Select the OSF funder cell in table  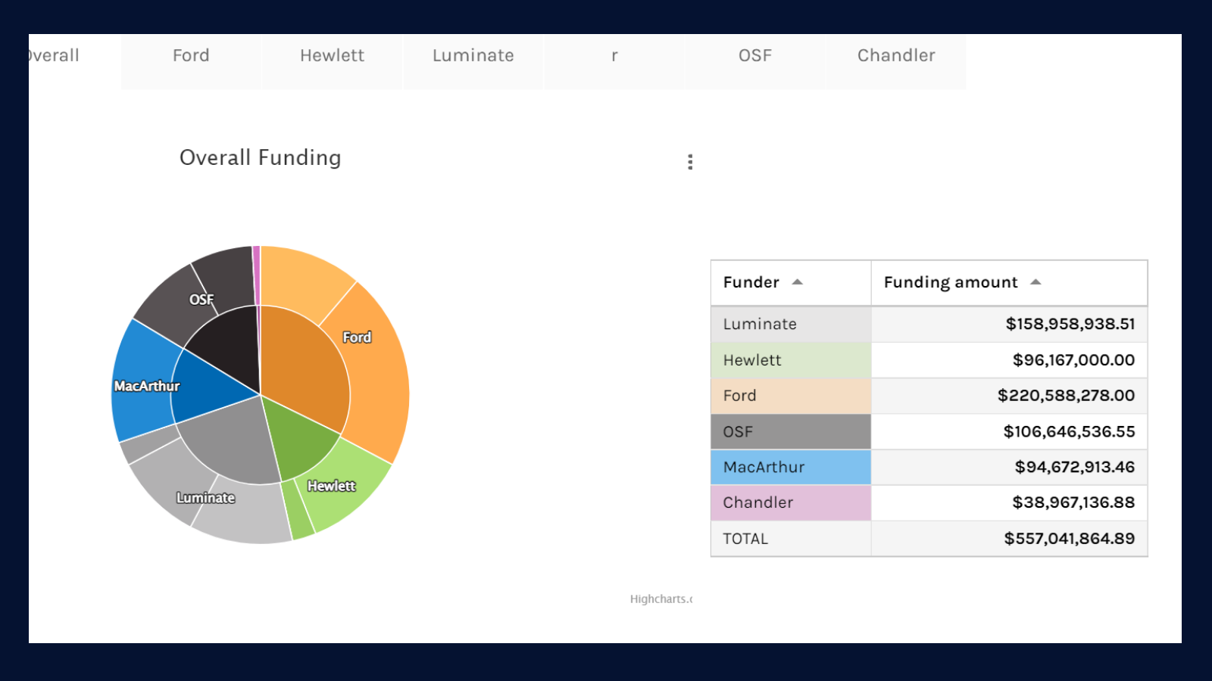tap(791, 432)
